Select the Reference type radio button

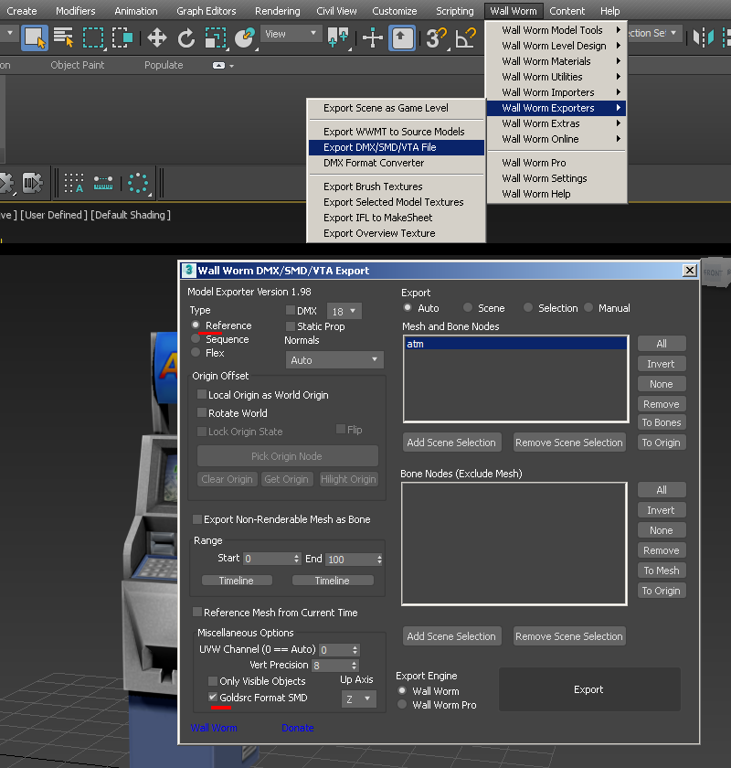pyautogui.click(x=196, y=325)
